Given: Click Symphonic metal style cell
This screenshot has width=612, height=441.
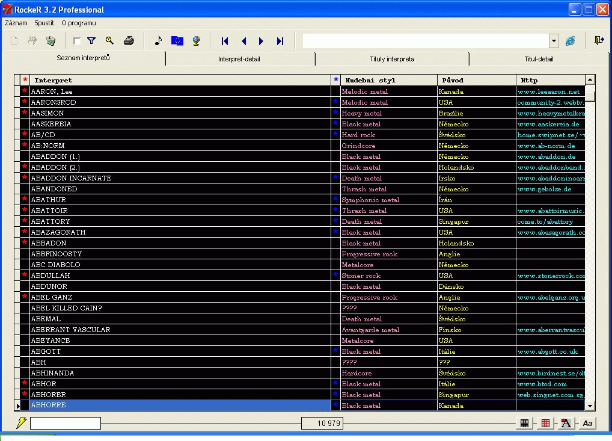Looking at the screenshot, I should pyautogui.click(x=389, y=200).
